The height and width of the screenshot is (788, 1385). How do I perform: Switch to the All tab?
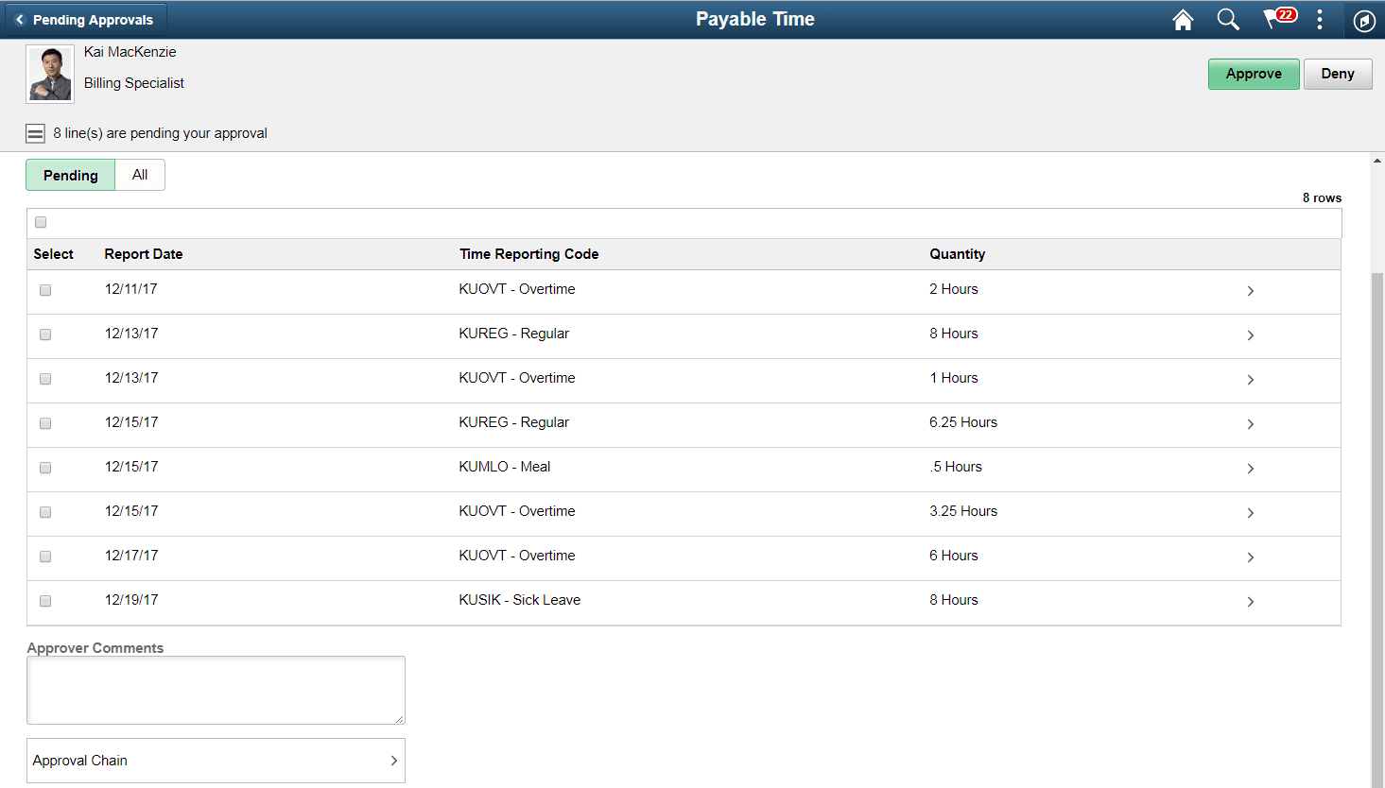140,175
